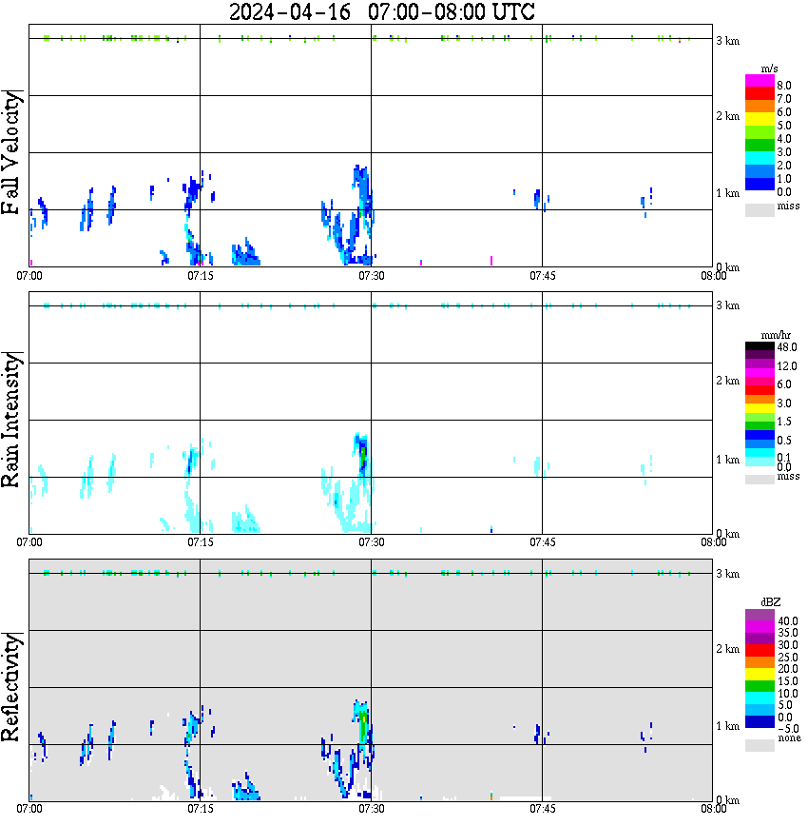808x826 pixels.
Task: Click the green rain intensity core near 07:29
Action: (x=363, y=457)
